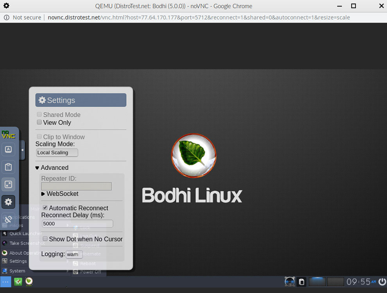Toggle noVNC fullscreen mode
The image size is (387, 293).
pos(8,184)
